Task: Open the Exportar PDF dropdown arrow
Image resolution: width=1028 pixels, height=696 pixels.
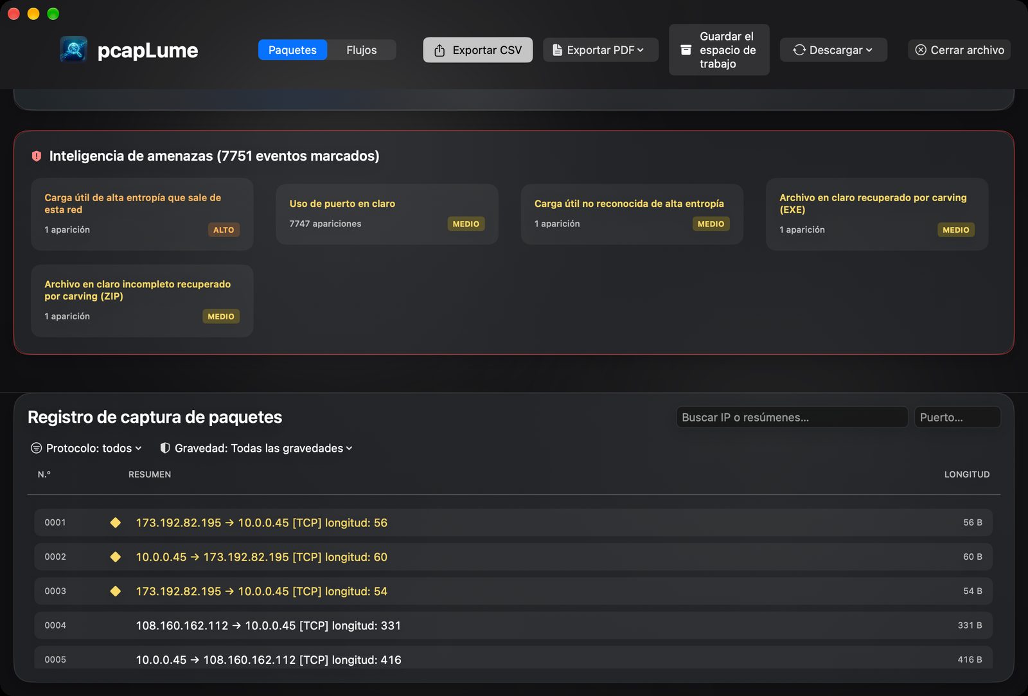Action: coord(641,50)
